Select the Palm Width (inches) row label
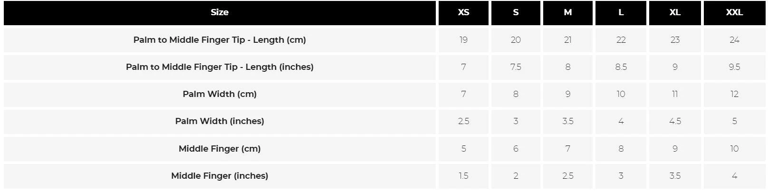 220,121
